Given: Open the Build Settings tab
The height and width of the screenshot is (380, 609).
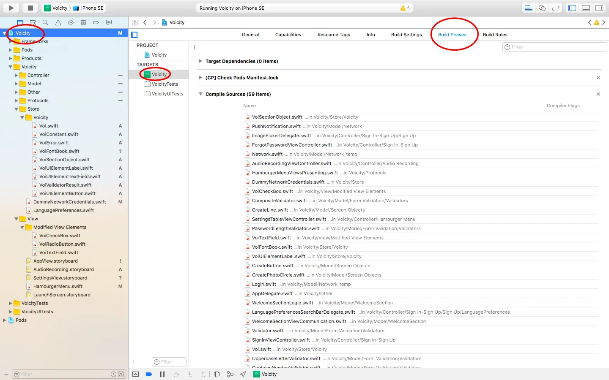Looking at the screenshot, I should pos(406,35).
